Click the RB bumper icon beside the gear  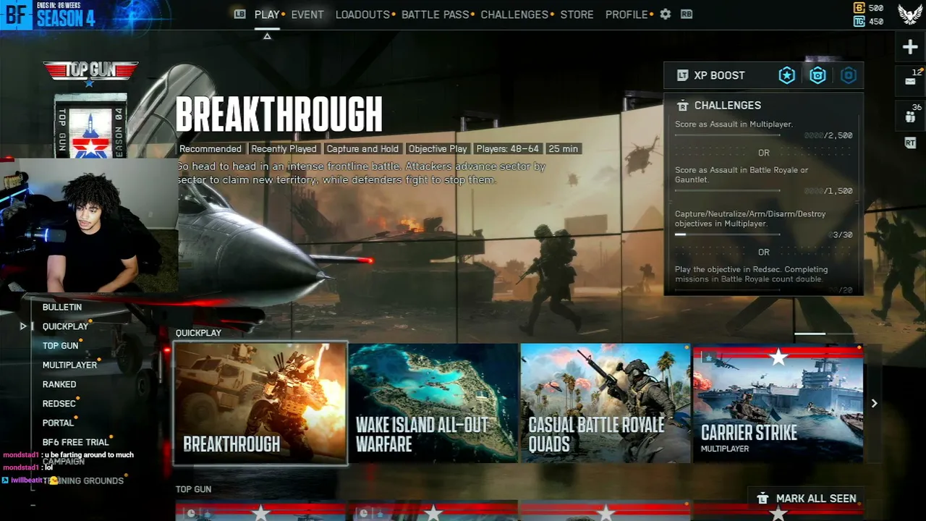pos(687,14)
